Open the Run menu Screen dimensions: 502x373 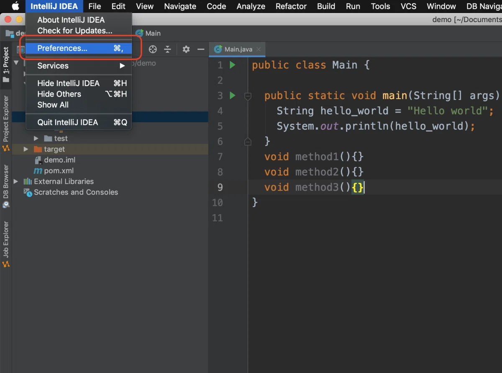tap(353, 6)
